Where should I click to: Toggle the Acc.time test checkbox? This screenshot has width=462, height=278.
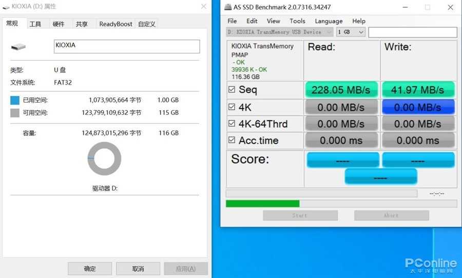click(x=232, y=140)
